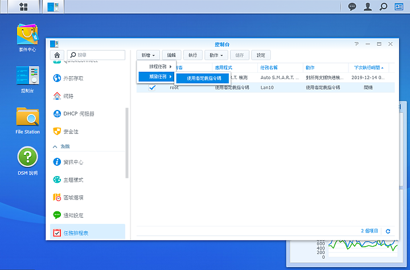Open the 套件中心 desktop icon
Image resolution: width=410 pixels, height=270 pixels.
(x=27, y=38)
